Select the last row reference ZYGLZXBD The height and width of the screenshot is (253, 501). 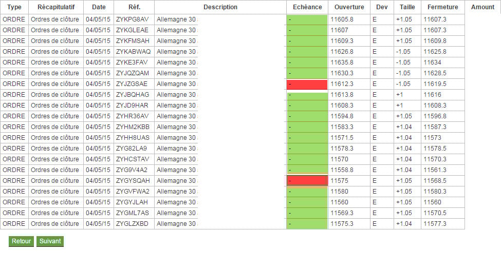pyautogui.click(x=132, y=224)
